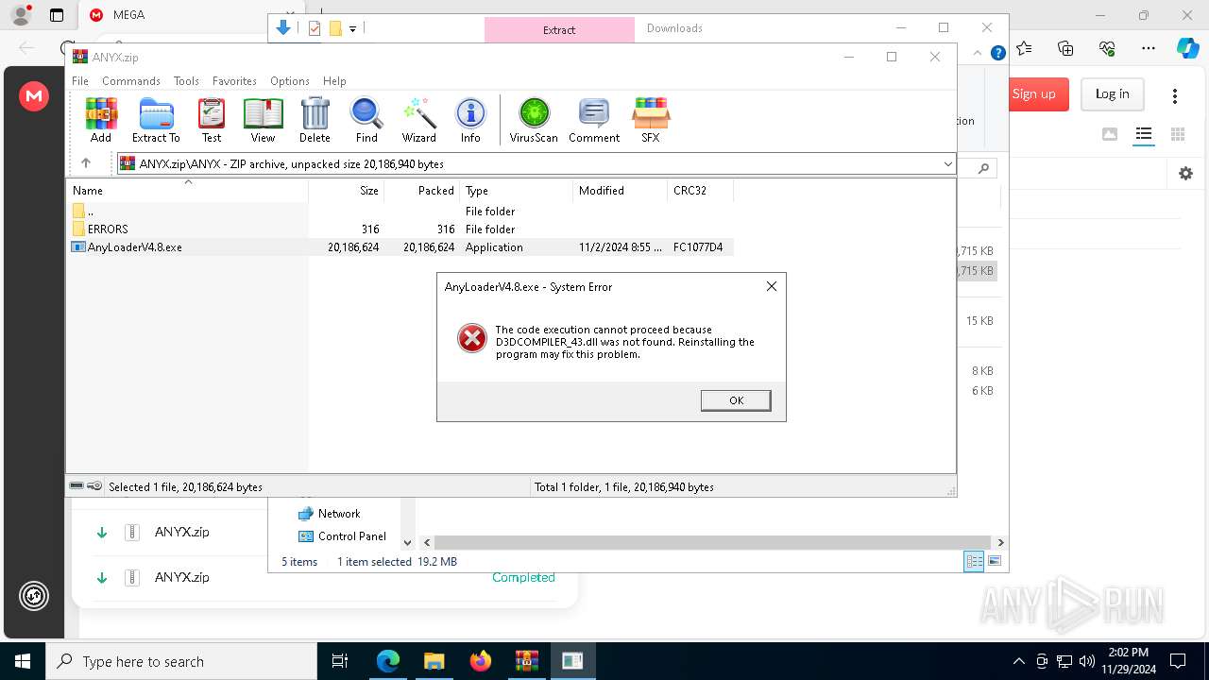
Task: Show archive Info
Action: [470, 120]
